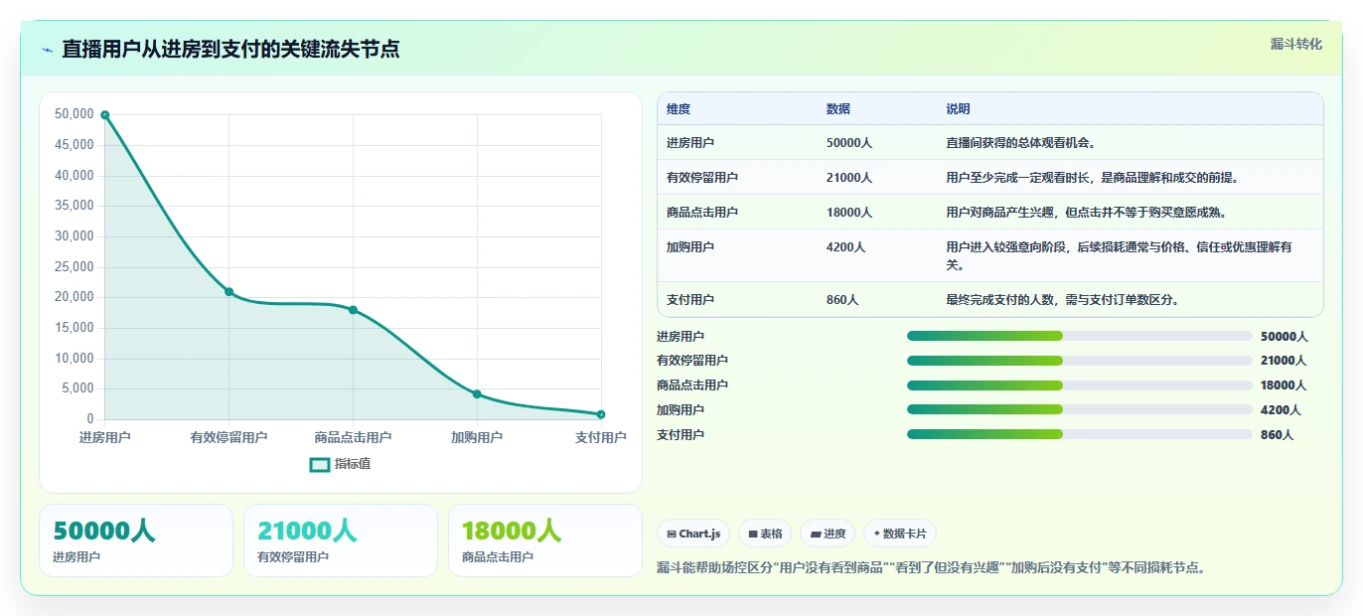
Task: Click the 维度 column header
Action: (679, 109)
